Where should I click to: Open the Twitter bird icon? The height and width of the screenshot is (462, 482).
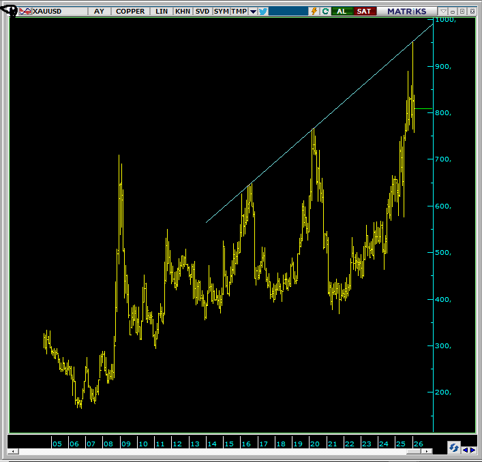(263, 12)
